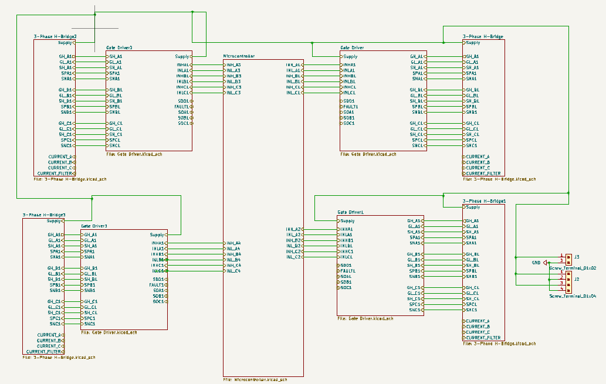Select the J2 four-pin screw terminal symbol

click(x=568, y=282)
